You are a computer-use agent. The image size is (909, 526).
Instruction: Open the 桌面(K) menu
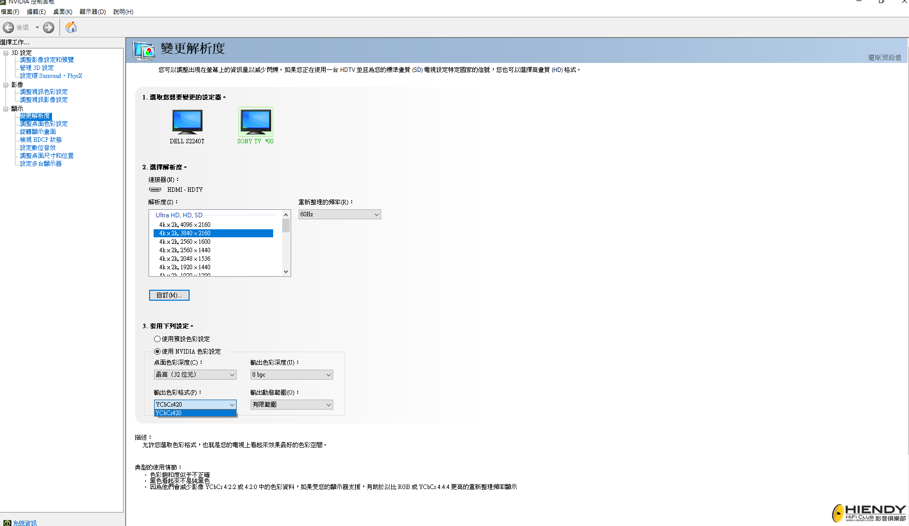(63, 11)
